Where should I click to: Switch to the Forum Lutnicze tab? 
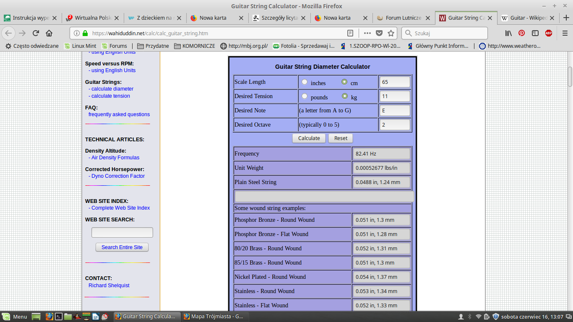[403, 18]
